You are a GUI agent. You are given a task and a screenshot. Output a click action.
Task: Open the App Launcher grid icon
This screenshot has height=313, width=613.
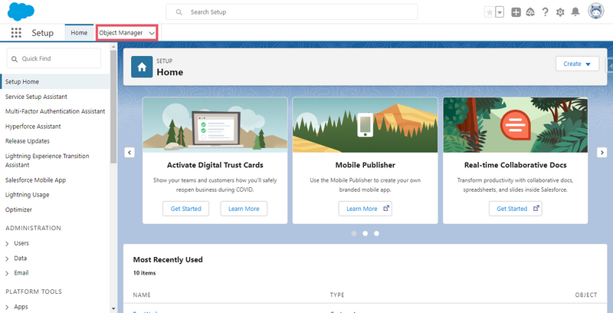pyautogui.click(x=16, y=33)
